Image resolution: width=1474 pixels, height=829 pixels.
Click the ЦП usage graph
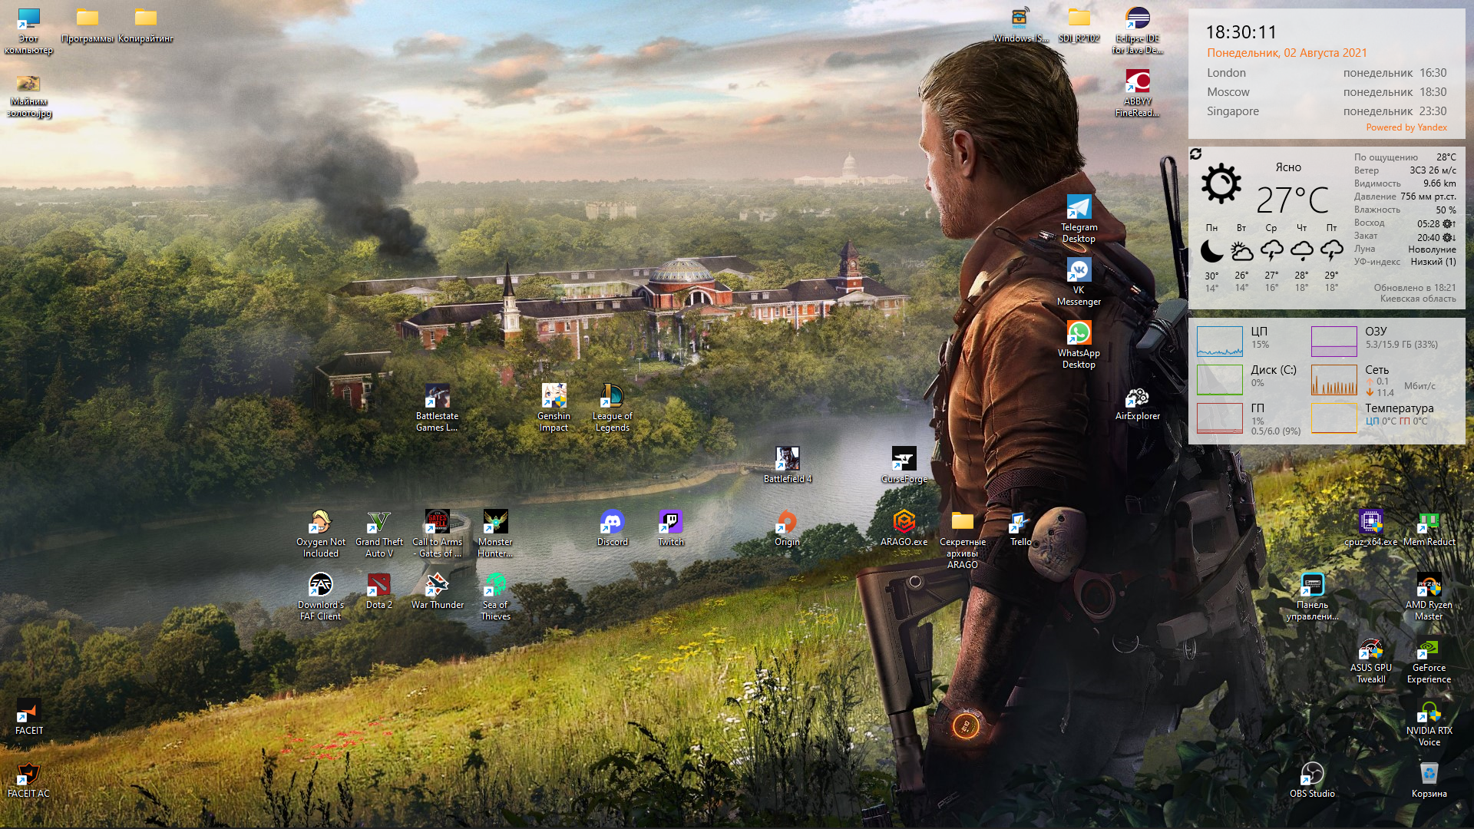coord(1219,342)
